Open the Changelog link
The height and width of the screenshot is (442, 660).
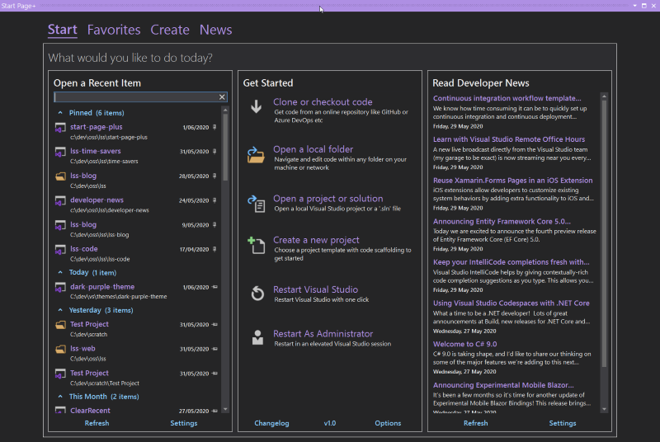click(271, 423)
